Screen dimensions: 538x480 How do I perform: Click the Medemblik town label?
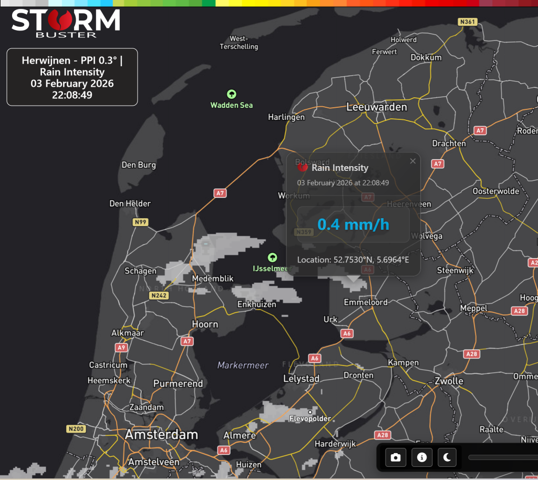(212, 279)
